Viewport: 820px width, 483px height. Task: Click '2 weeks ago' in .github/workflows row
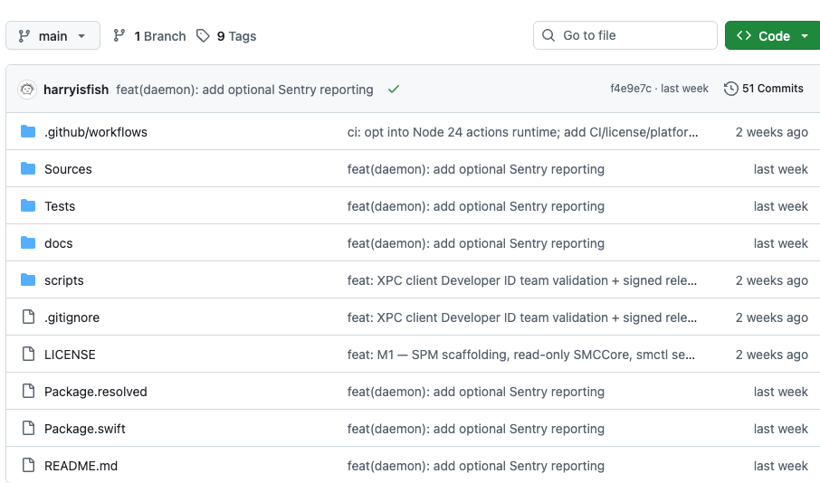(772, 132)
